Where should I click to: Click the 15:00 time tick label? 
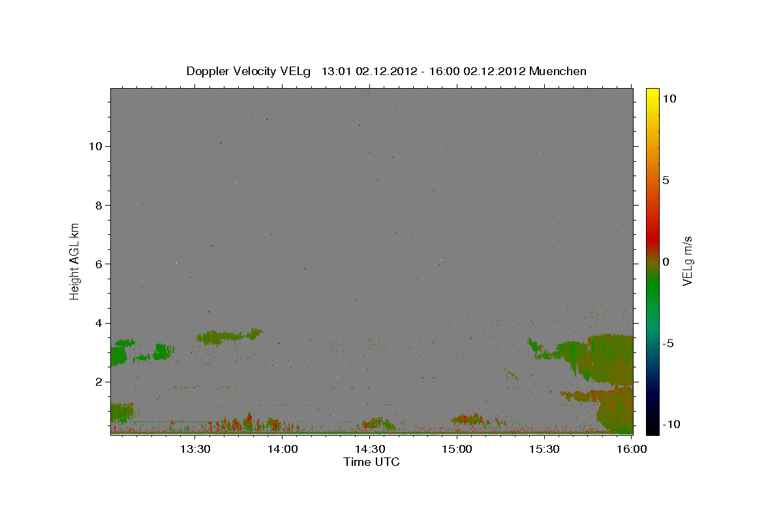457,449
